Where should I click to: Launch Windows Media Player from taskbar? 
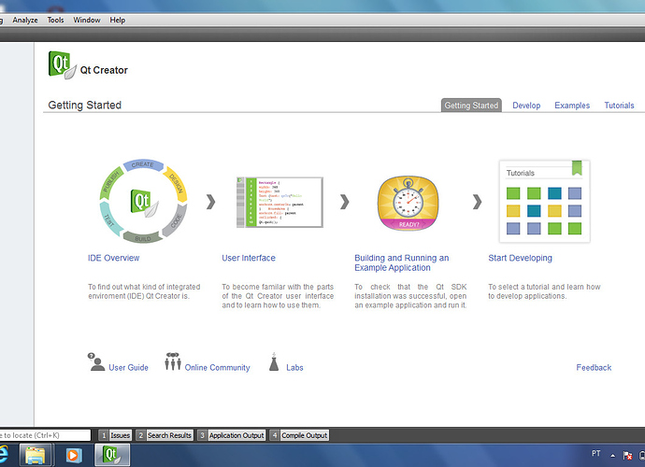click(74, 455)
